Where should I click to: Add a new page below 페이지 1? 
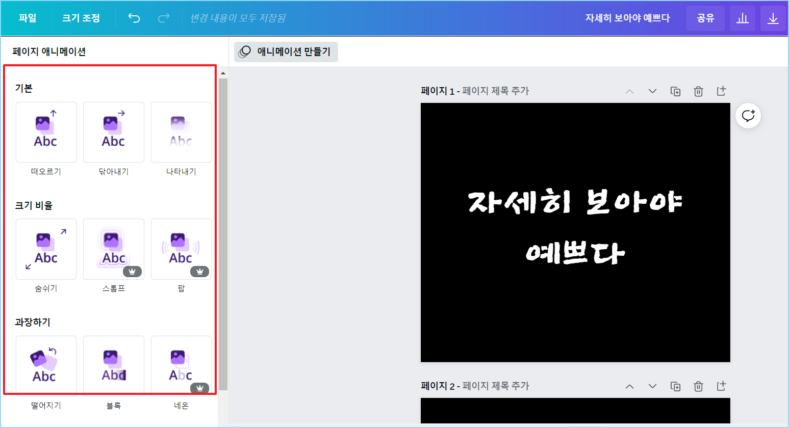[721, 91]
